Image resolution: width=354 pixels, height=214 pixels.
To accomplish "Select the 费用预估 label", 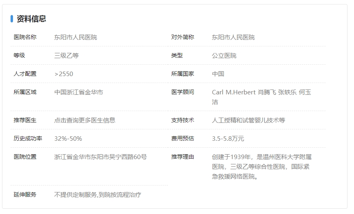I will (x=182, y=138).
